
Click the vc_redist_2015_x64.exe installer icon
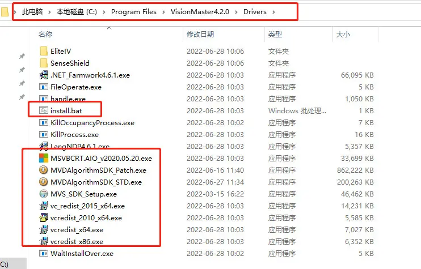pos(44,206)
